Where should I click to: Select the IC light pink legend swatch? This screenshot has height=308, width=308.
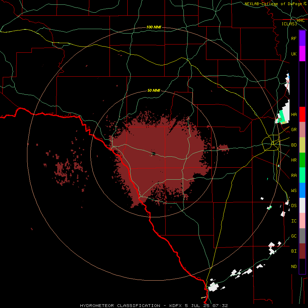click(302, 221)
